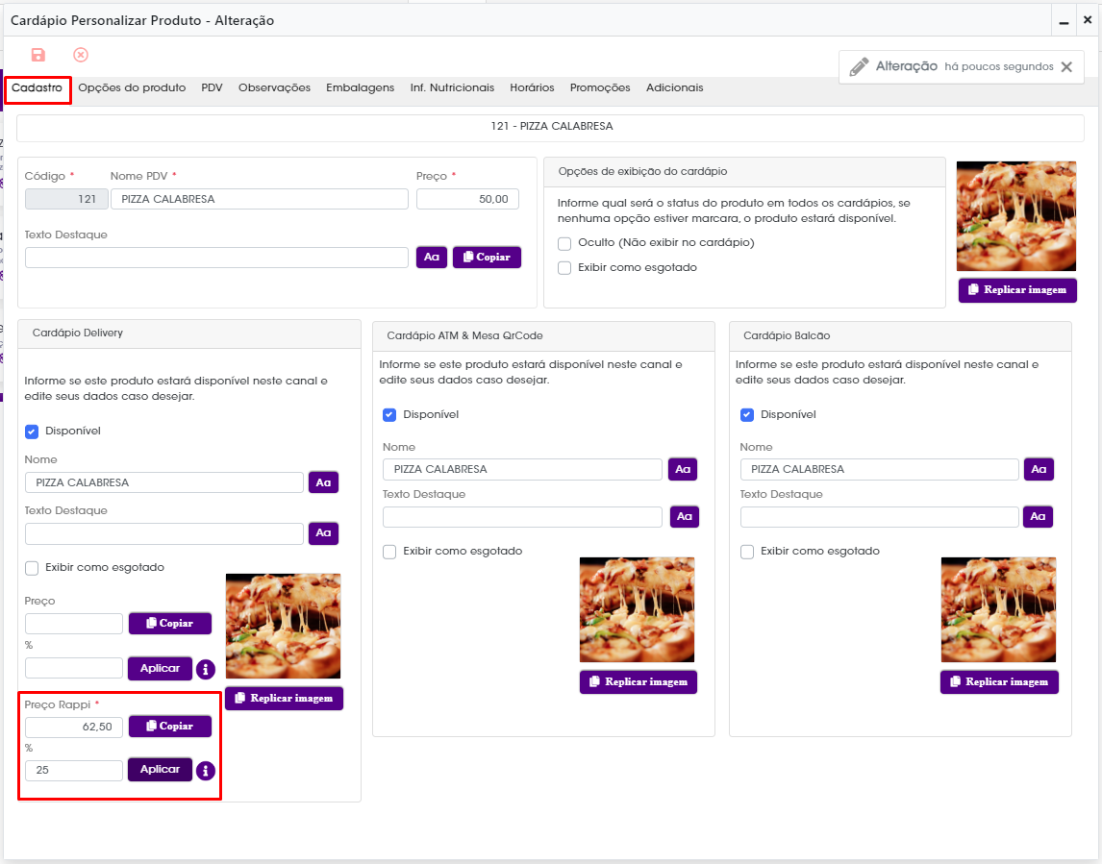Toggle Disponível in Cardápio Delivery

click(x=32, y=432)
